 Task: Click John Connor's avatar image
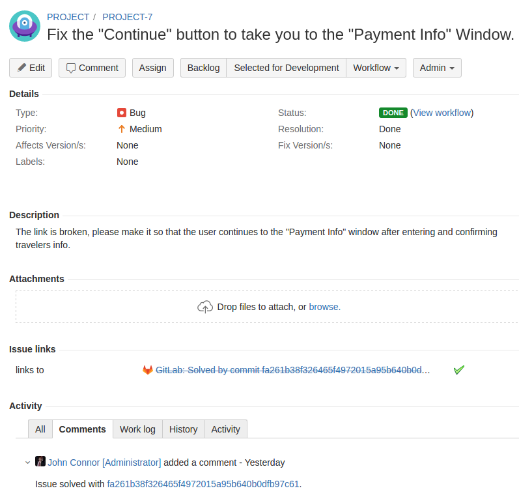point(40,462)
